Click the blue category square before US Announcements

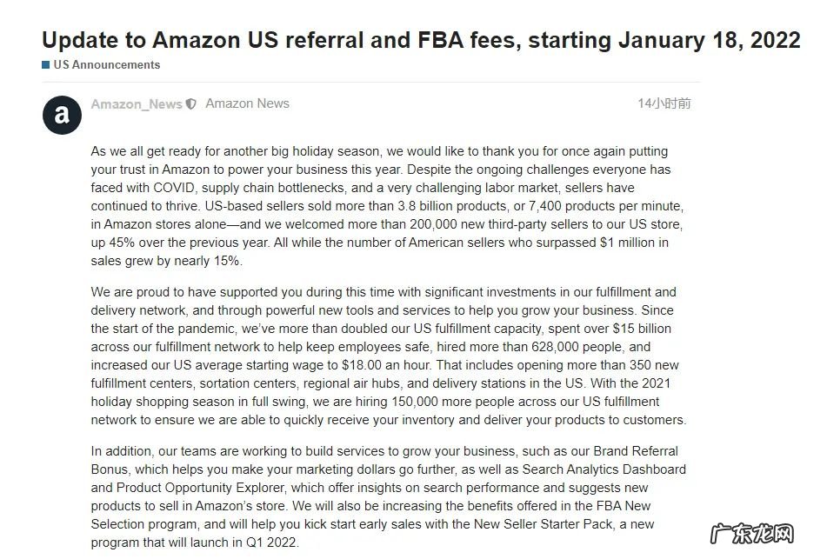point(45,65)
